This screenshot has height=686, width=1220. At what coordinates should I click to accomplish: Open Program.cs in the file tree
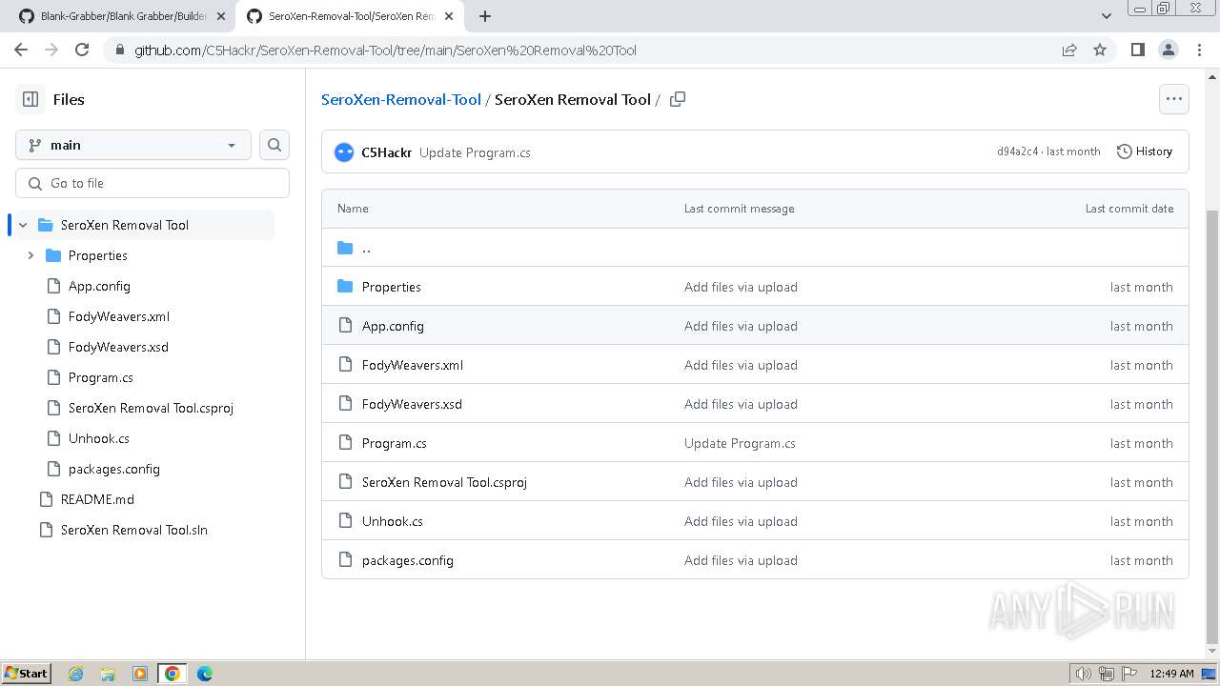point(101,377)
